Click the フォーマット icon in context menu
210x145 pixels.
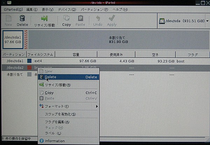pyautogui.click(x=41, y=106)
